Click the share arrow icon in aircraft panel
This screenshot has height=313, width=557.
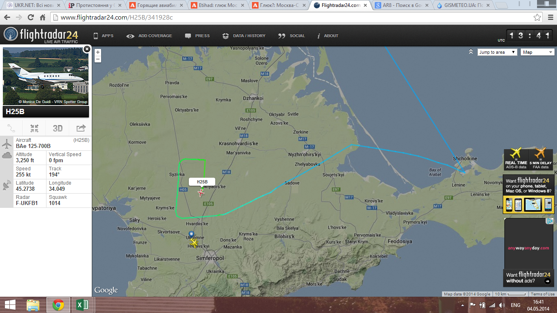coord(81,128)
